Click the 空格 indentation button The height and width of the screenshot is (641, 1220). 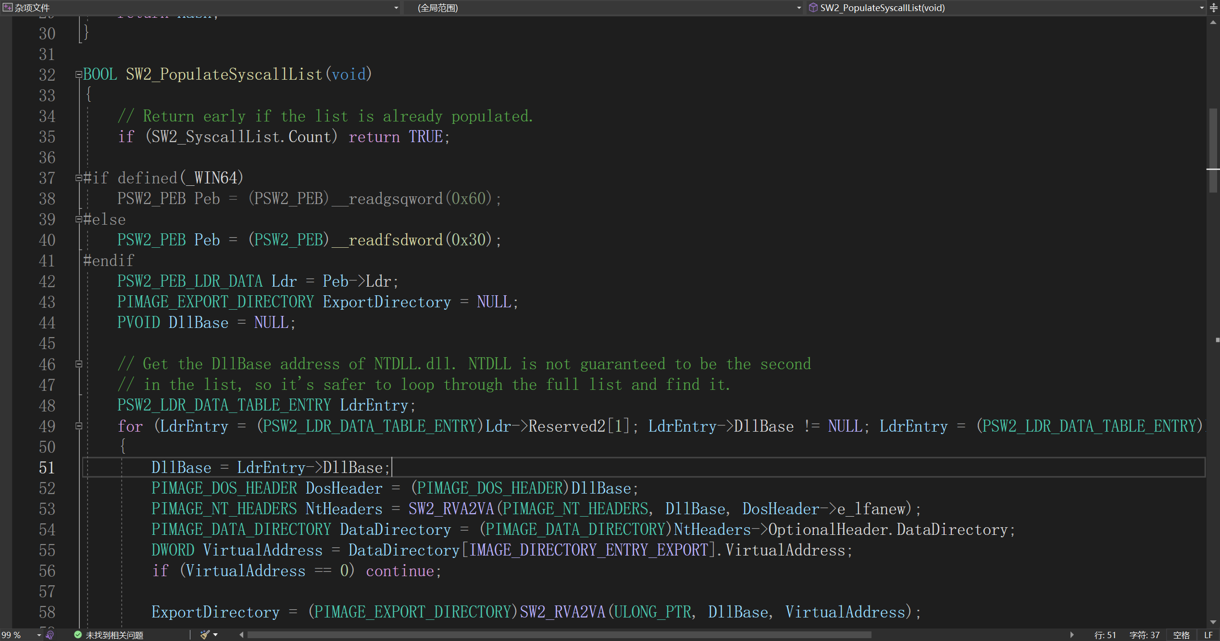click(1181, 635)
